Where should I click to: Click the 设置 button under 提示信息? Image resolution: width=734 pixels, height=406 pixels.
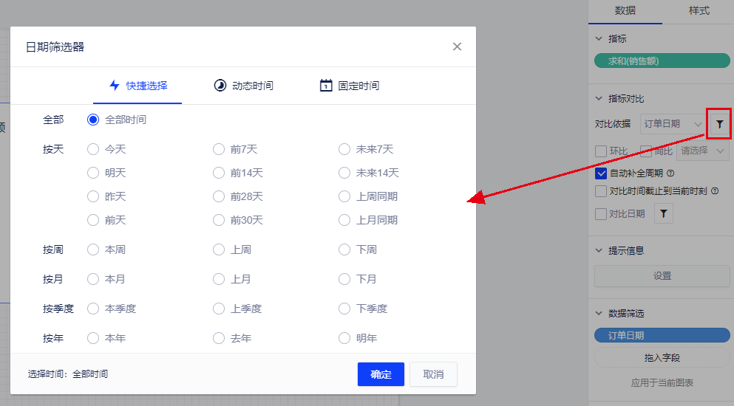point(662,276)
